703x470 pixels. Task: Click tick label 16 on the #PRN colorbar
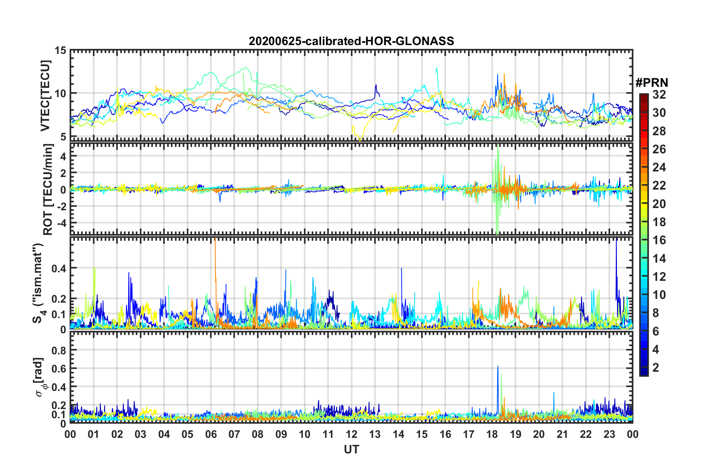click(x=659, y=240)
